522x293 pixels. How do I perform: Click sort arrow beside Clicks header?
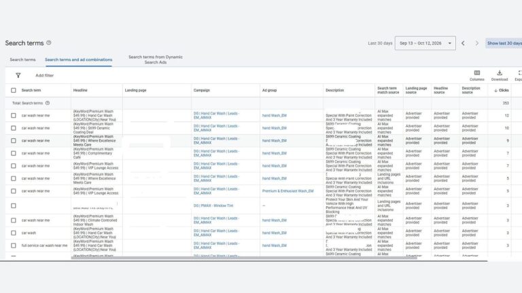495,90
